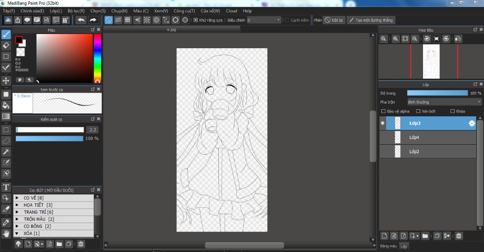Image resolution: width=484 pixels, height=252 pixels.
Task: Delete layer with trash icon in layer panel
Action: click(x=458, y=236)
